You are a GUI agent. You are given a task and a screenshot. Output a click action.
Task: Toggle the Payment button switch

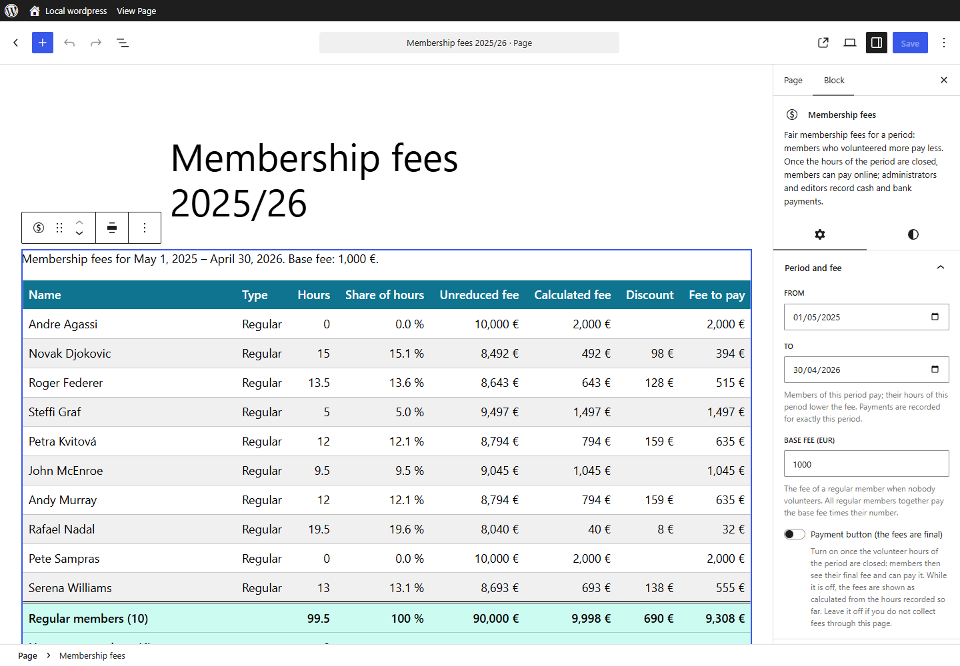click(795, 534)
